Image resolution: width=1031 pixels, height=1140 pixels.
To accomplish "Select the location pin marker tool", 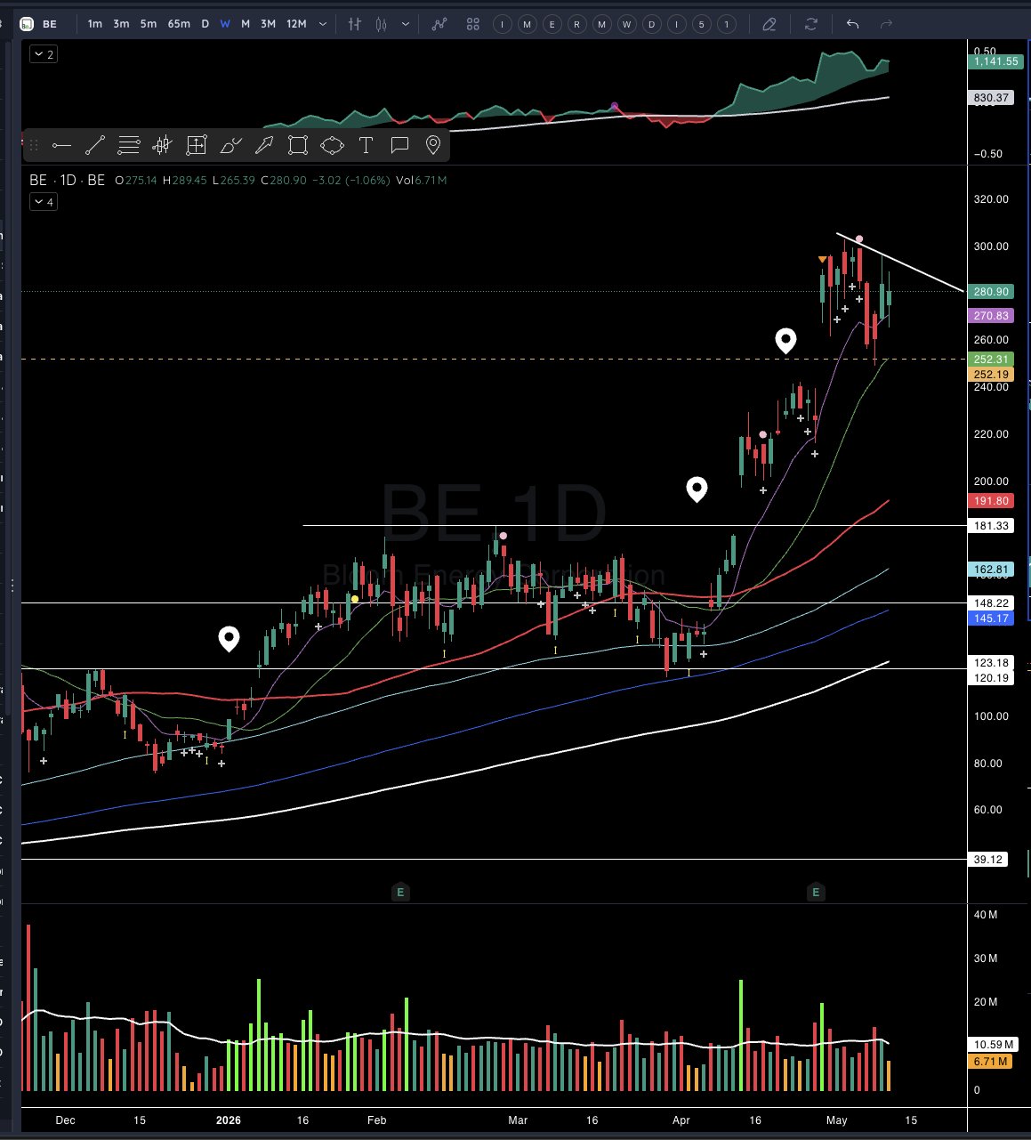I will click(x=433, y=145).
